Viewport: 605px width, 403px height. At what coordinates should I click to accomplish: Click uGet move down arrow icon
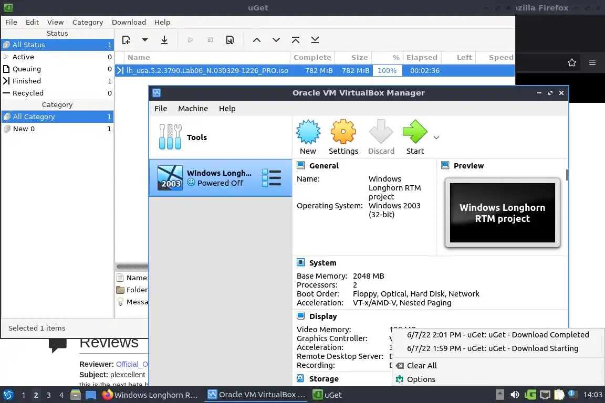pyautogui.click(x=276, y=40)
